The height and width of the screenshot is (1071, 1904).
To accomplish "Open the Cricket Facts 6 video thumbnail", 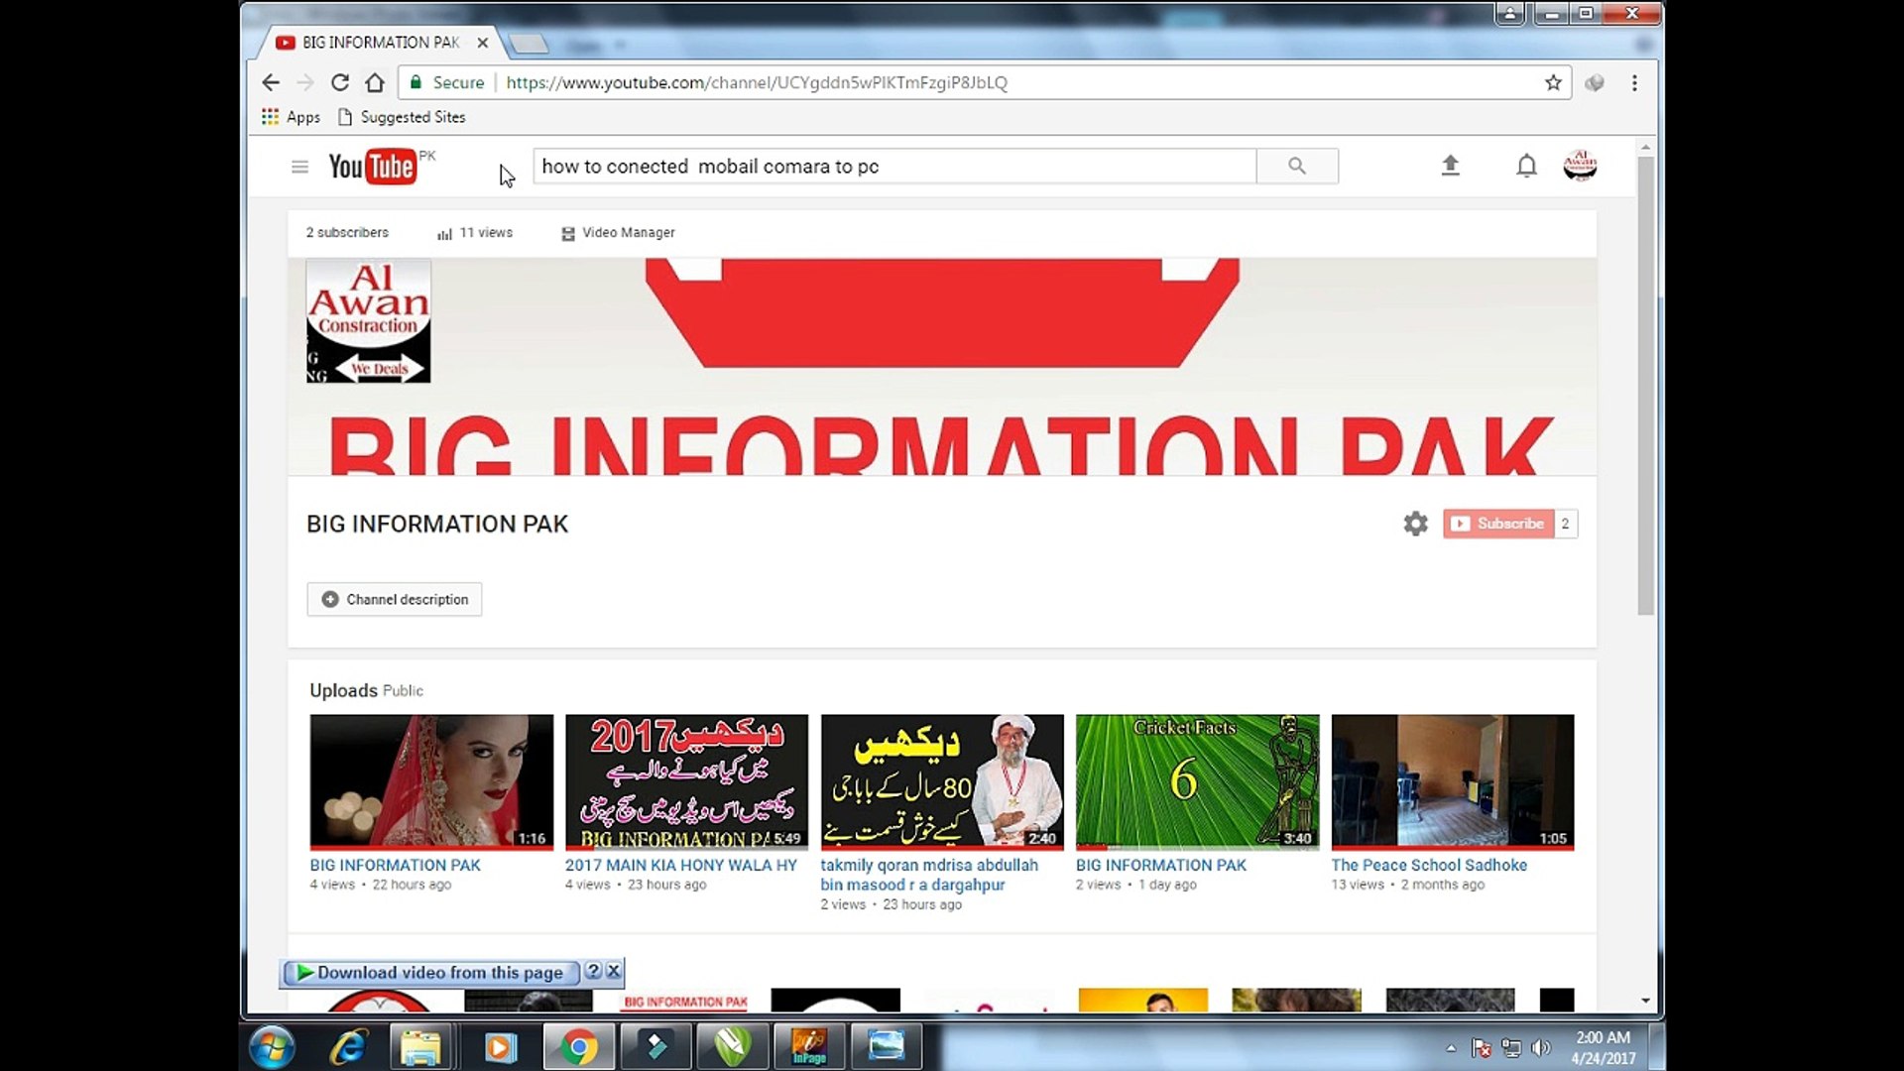I will [x=1197, y=781].
